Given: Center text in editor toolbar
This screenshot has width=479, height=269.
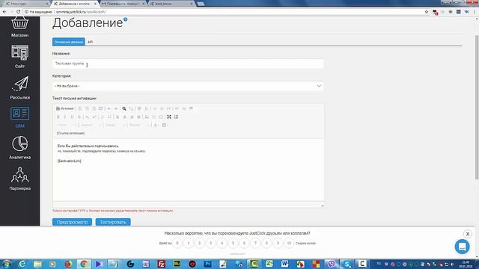Looking at the screenshot, I should point(124,117).
